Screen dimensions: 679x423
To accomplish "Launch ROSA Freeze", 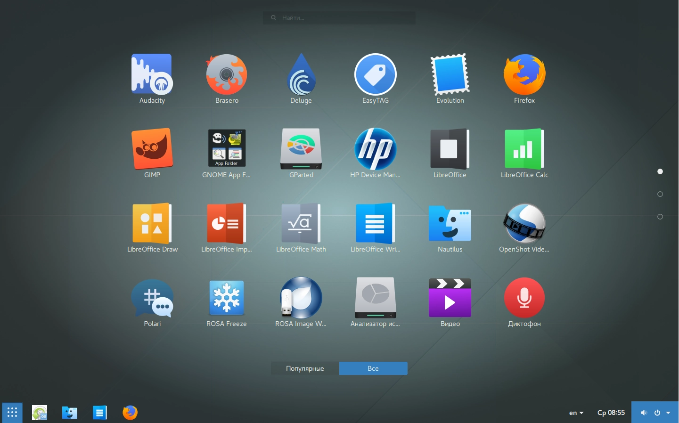I will (x=227, y=298).
